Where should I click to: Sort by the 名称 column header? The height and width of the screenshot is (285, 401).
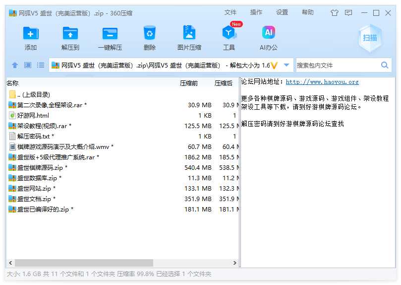pyautogui.click(x=12, y=83)
